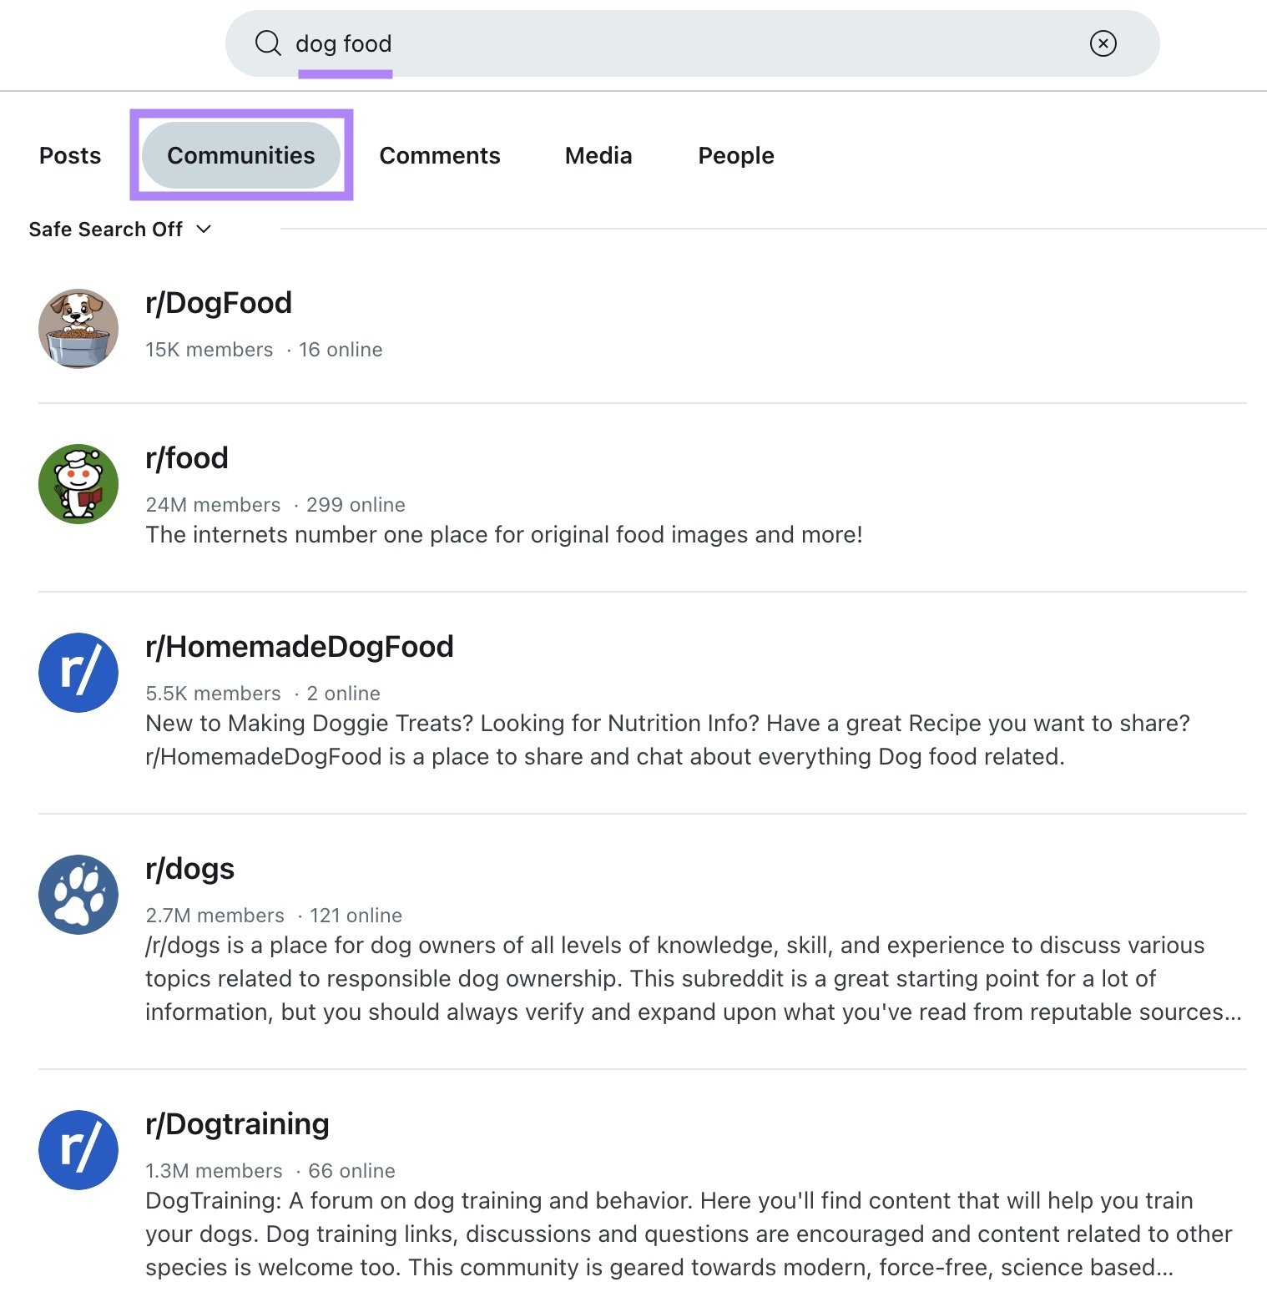Switch to the People tab
Screen dimensions: 1267x1292
coord(735,155)
